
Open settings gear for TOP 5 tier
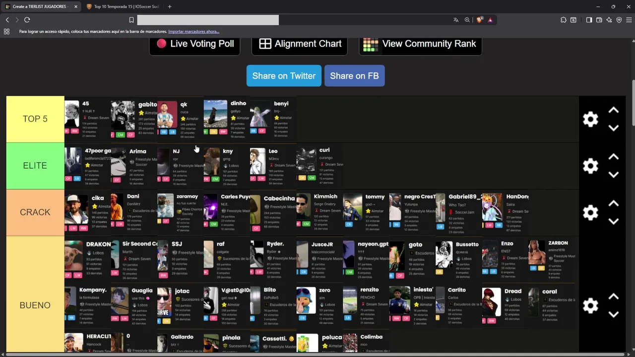tap(590, 119)
